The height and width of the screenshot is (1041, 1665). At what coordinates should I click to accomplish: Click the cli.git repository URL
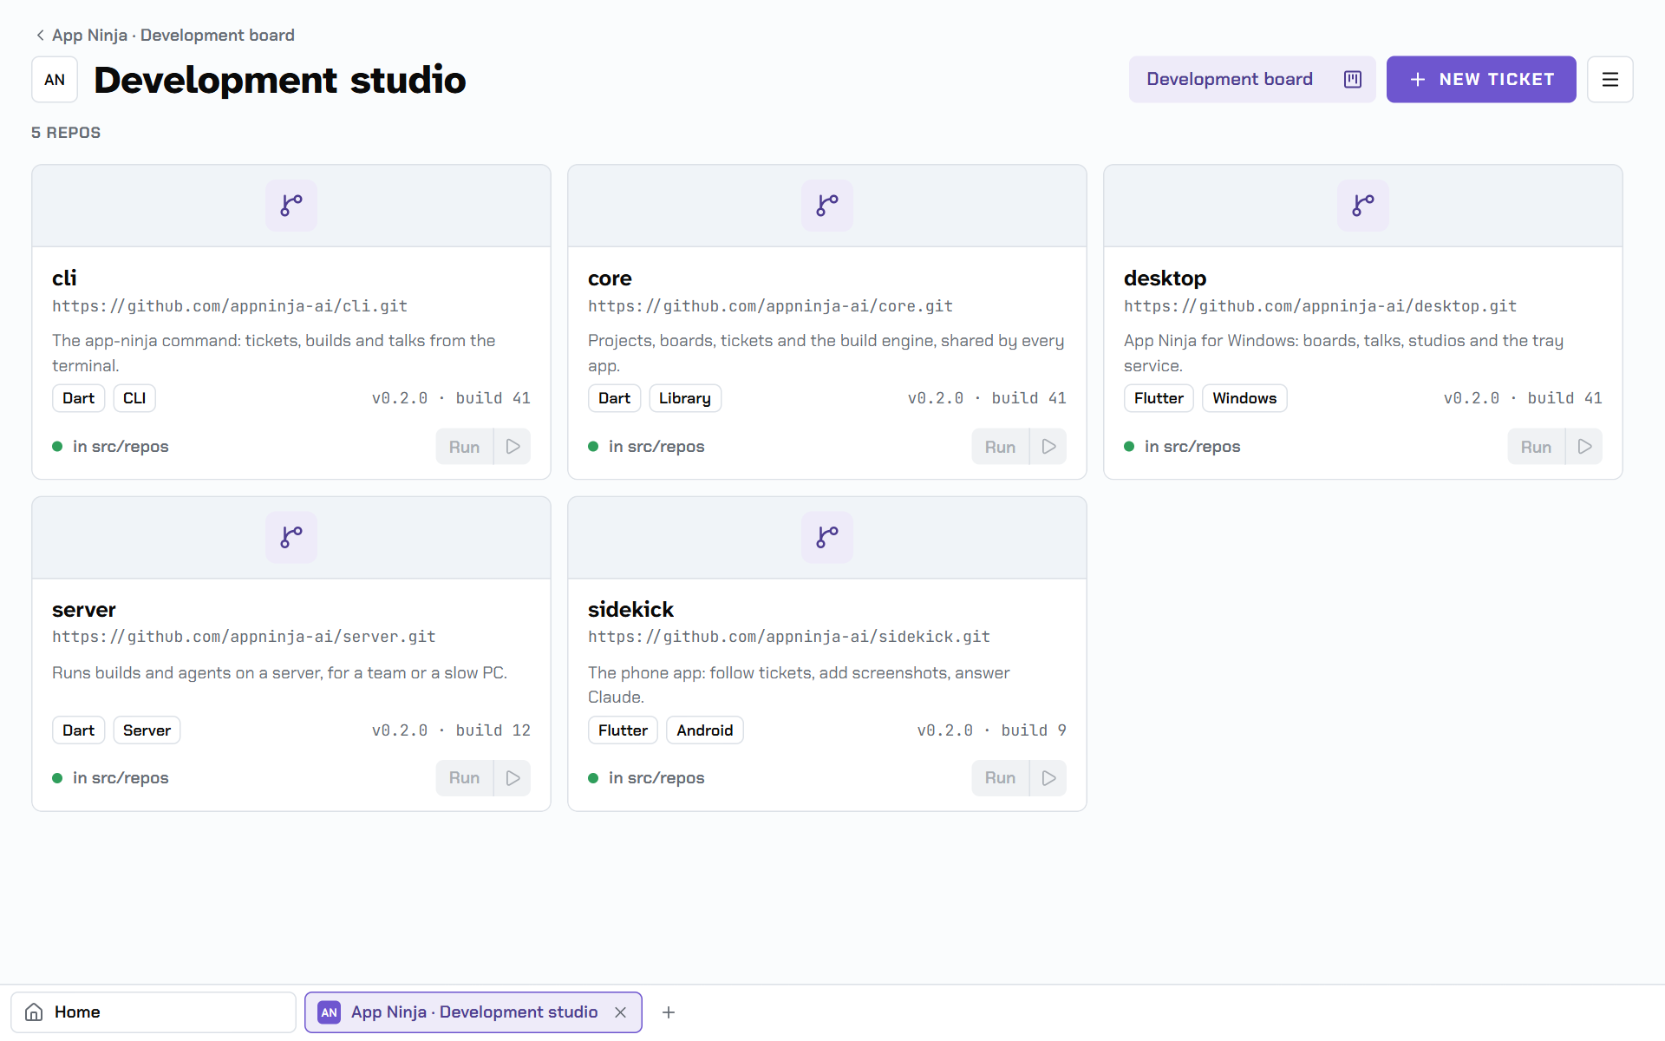point(230,306)
